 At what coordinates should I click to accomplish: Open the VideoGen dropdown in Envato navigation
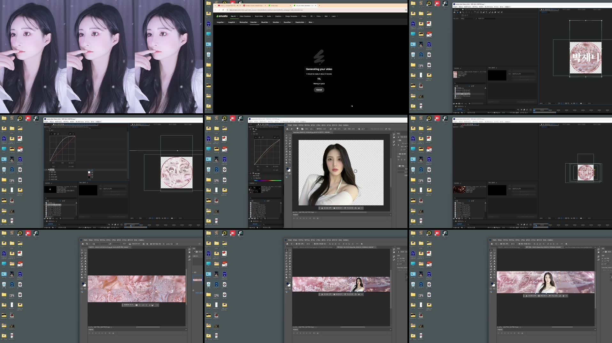point(254,22)
